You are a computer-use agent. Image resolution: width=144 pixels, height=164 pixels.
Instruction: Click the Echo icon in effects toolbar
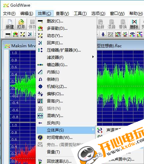pos(30,34)
